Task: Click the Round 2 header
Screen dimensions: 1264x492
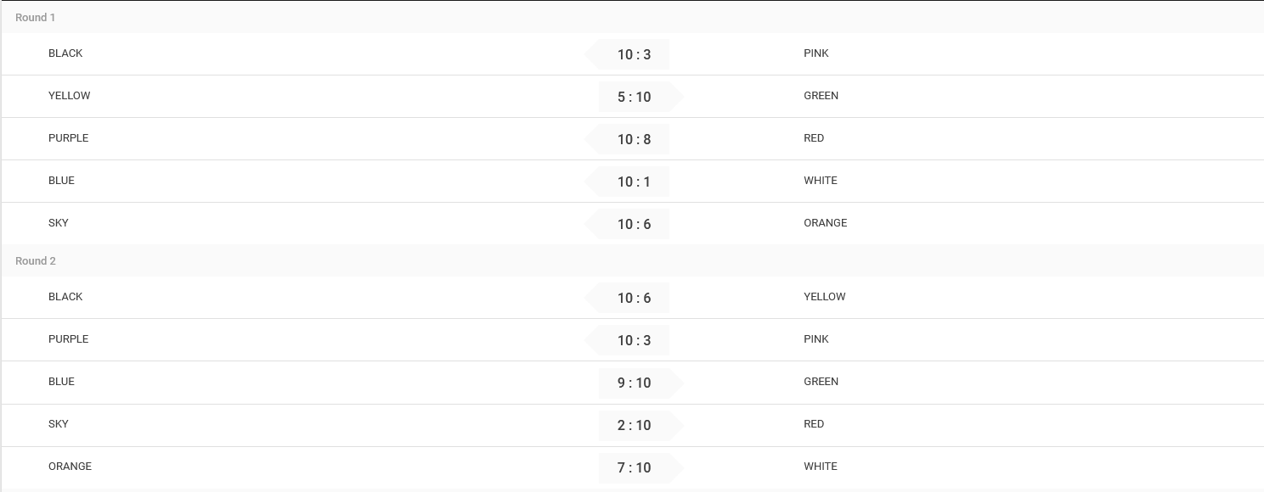Action: pyautogui.click(x=632, y=260)
